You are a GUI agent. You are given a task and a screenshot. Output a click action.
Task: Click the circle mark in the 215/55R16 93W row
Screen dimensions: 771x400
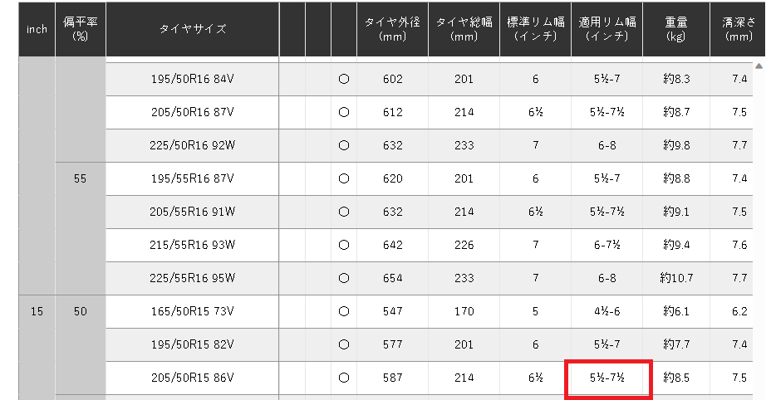pyautogui.click(x=343, y=245)
